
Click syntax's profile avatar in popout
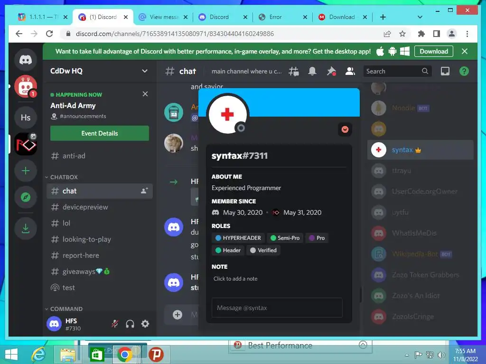228,114
